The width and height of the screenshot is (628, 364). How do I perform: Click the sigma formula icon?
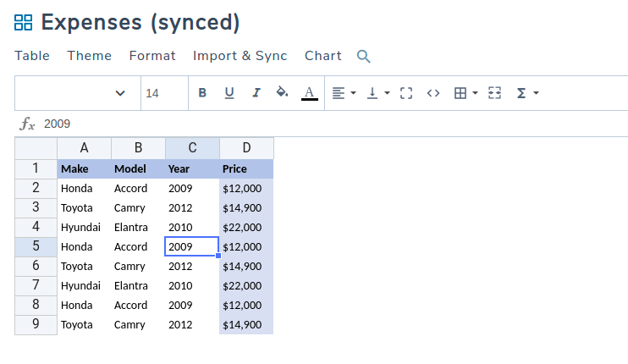click(x=527, y=93)
